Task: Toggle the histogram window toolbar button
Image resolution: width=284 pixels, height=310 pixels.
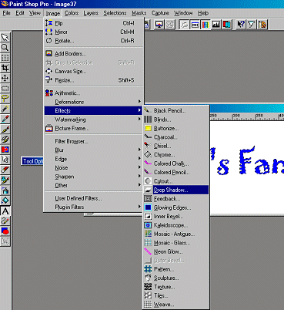Action: pos(216,25)
